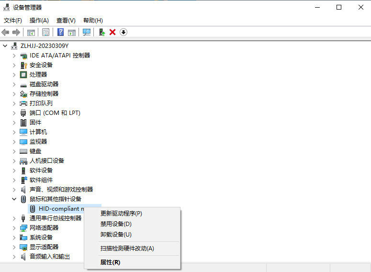This screenshot has width=371, height=272.
Task: Click the 设备管理器 title bar icon
Action: pos(6,8)
